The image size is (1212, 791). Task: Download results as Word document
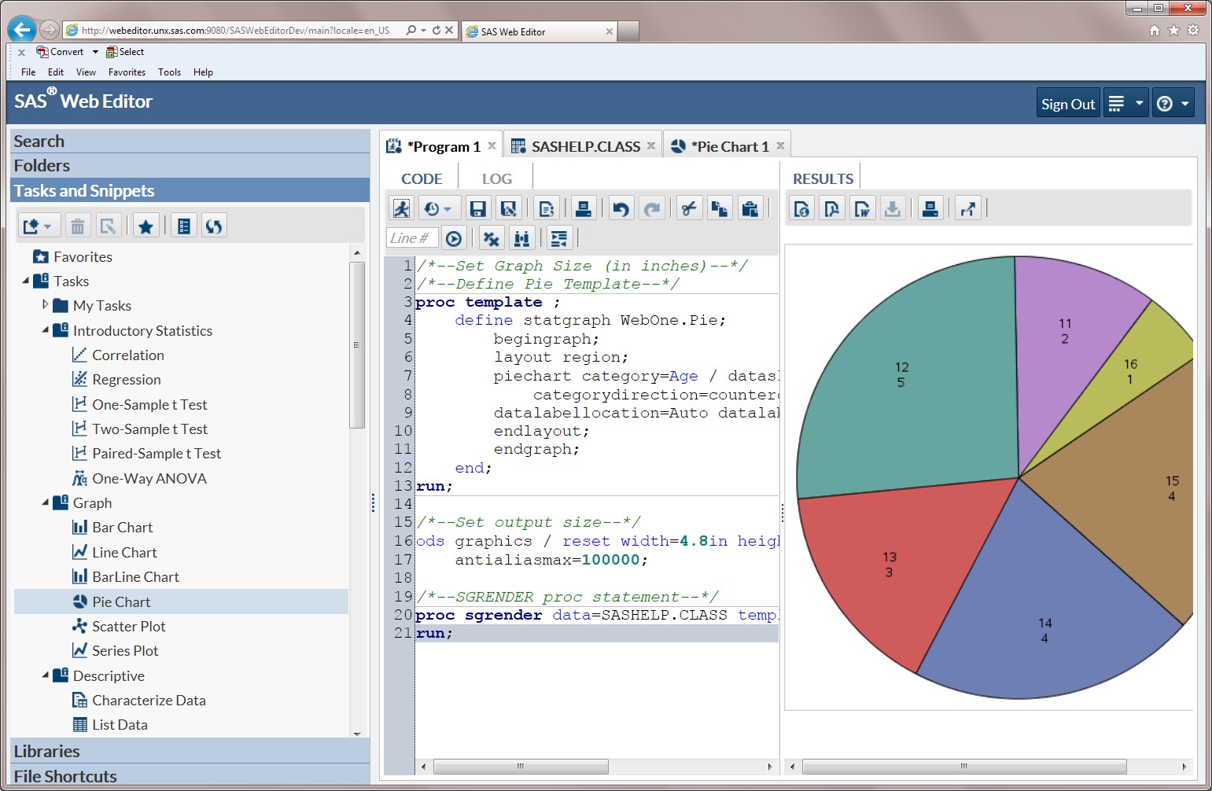863,208
